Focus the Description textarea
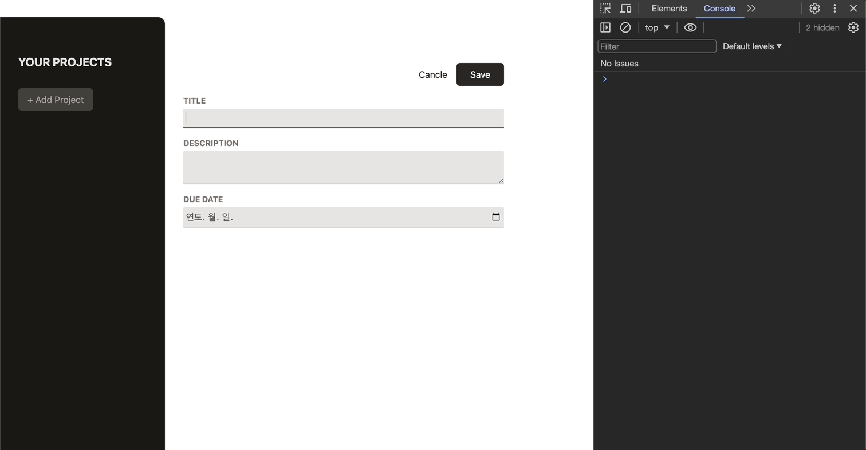 pos(344,168)
